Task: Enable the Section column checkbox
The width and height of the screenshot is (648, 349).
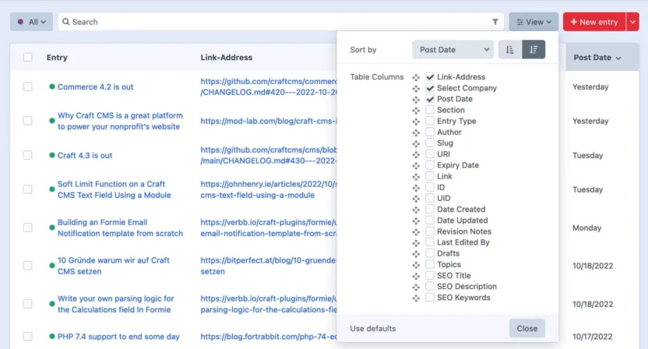Action: click(x=430, y=110)
